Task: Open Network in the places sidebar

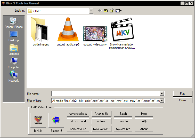Action: (x=14, y=76)
